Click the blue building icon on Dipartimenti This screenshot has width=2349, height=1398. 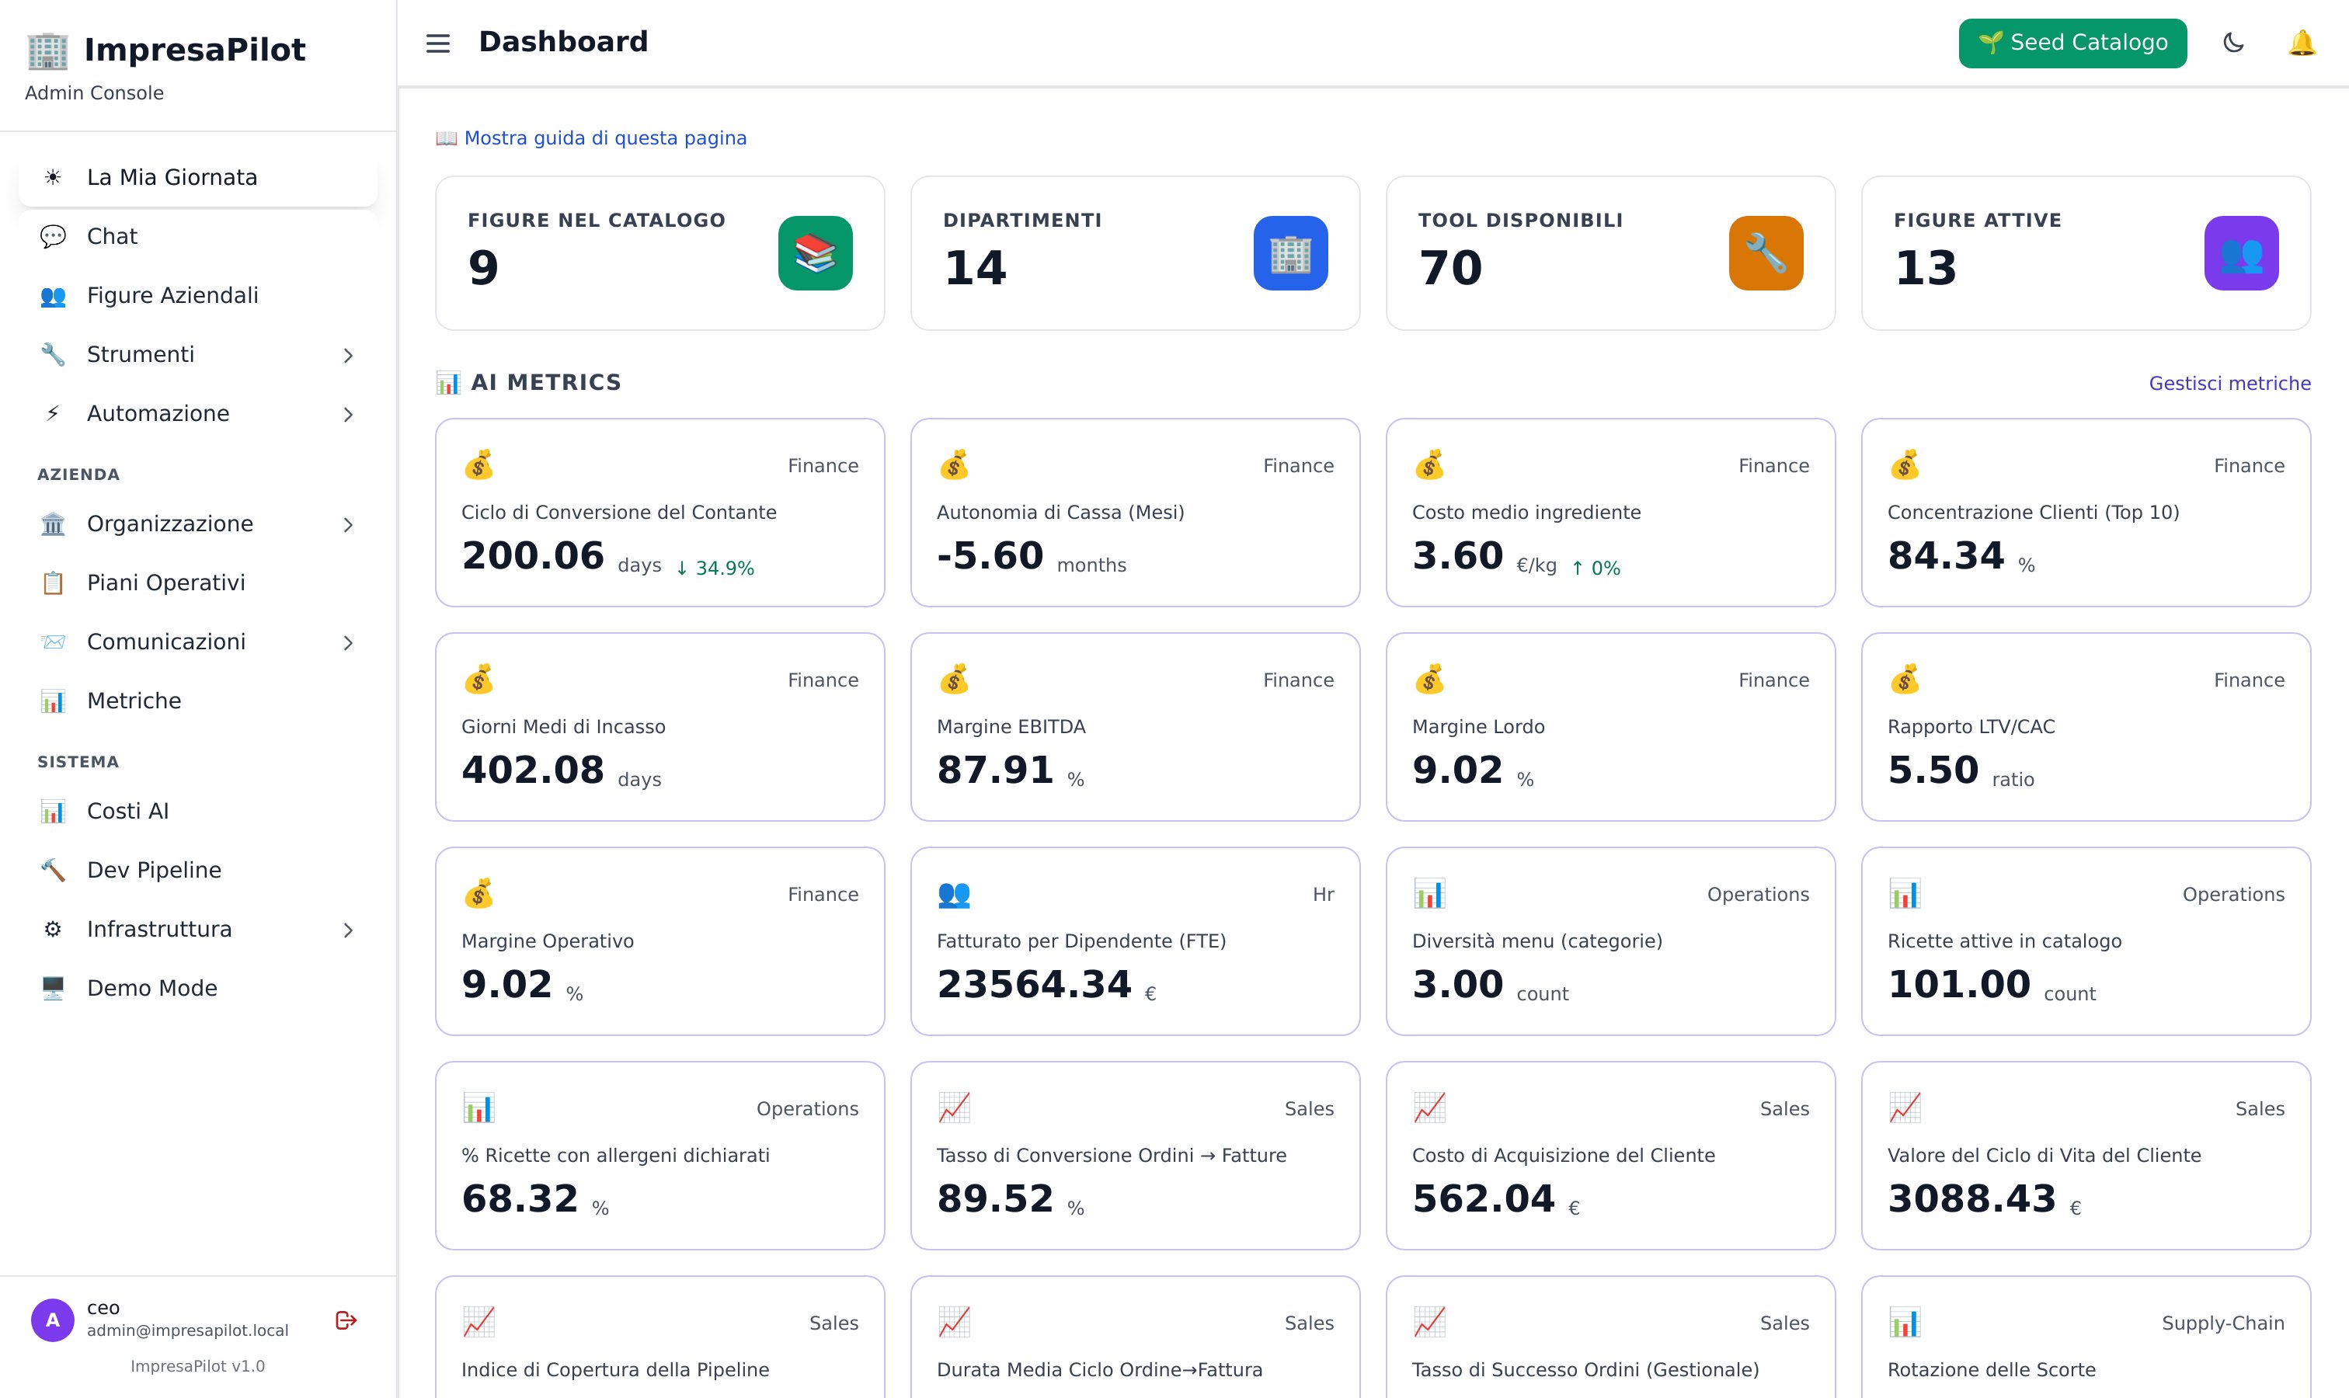pos(1290,253)
